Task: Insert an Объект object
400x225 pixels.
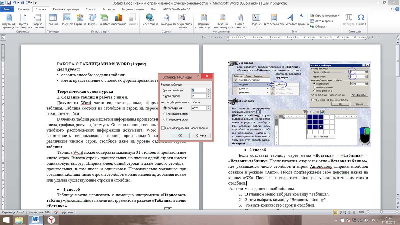Action: point(319,26)
